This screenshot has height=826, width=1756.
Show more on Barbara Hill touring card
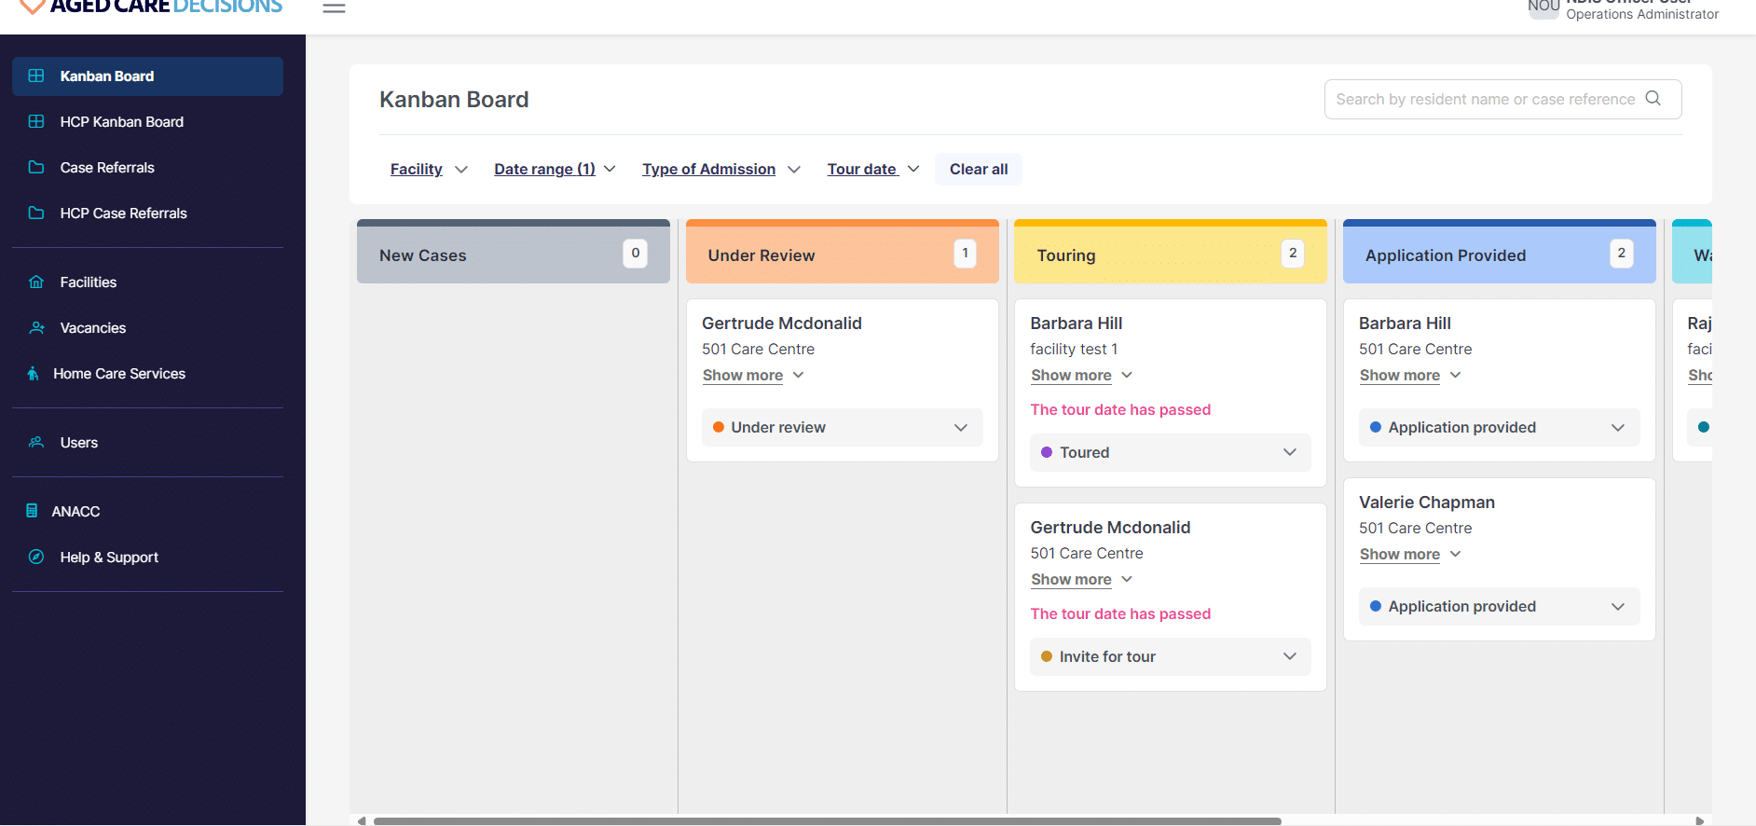click(x=1081, y=375)
